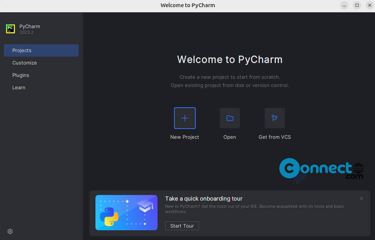Click the 'Open' label under folder icon
This screenshot has height=240, width=375.
point(229,137)
